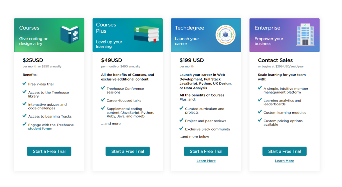Open the student forum link
Screen dimensions: 342x187
[40, 129]
